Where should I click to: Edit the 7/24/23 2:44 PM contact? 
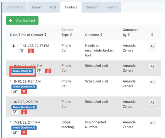point(15,132)
